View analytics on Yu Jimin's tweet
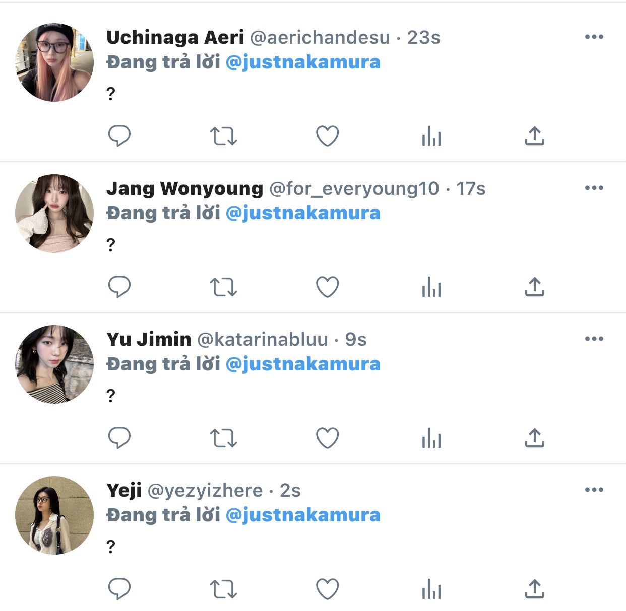This screenshot has height=611, width=626. 431,438
